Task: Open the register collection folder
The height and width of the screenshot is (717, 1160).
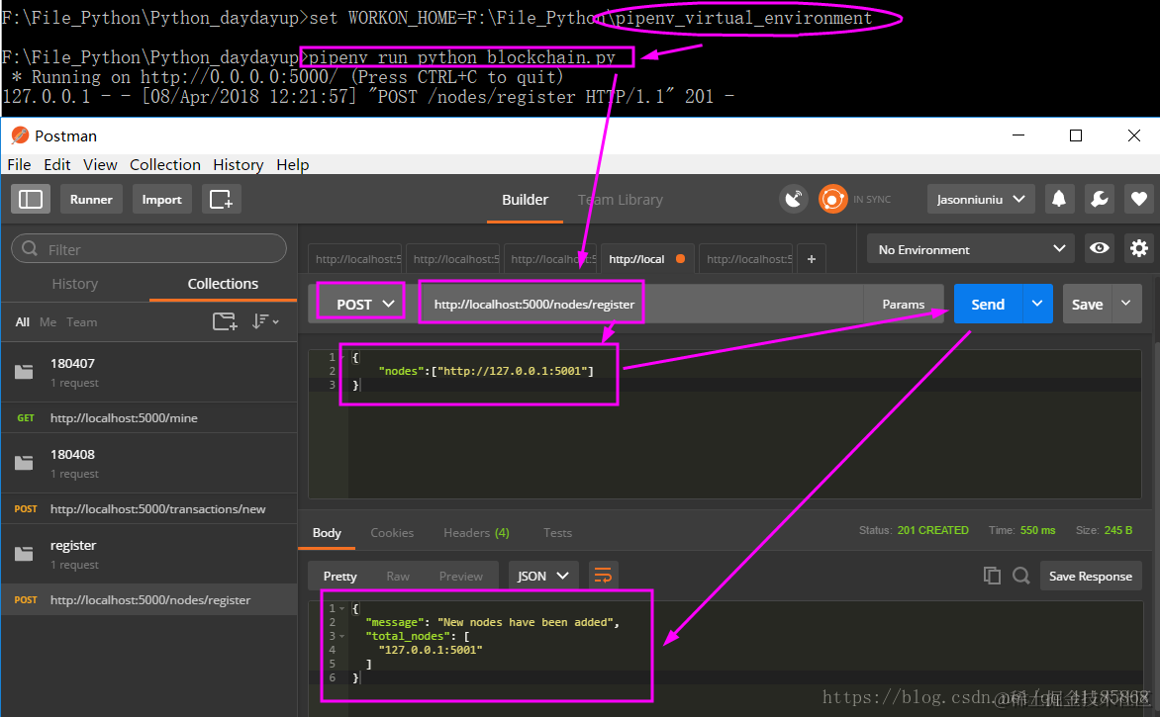Action: coord(149,554)
